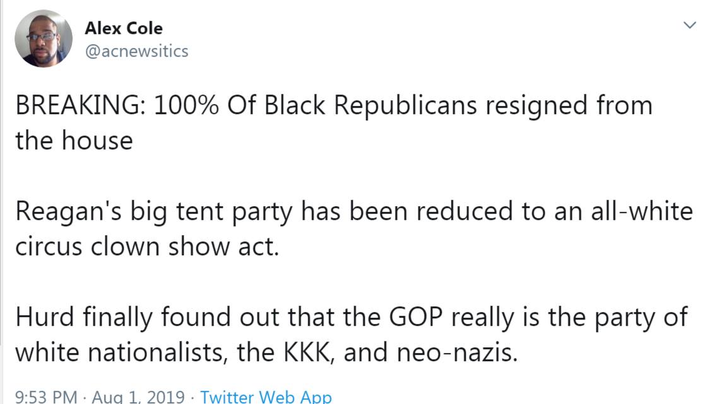This screenshot has height=404, width=705.
Task: Visit the @acnewsitics handle link
Action: pos(136,51)
